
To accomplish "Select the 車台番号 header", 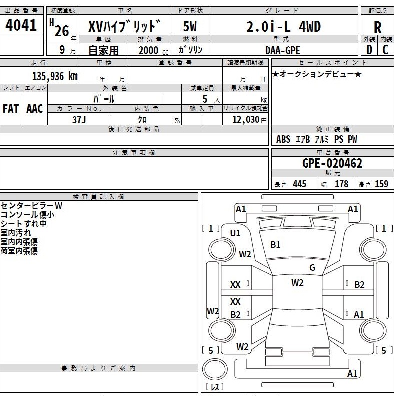I will (x=333, y=152).
